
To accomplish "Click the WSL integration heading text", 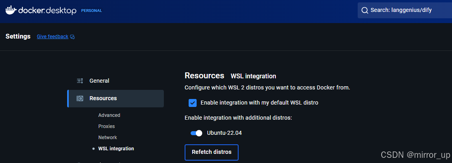I will click(x=253, y=76).
